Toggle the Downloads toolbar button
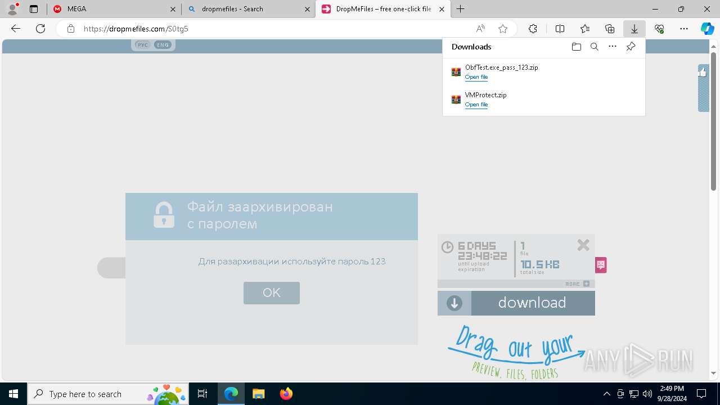720x405 pixels. [x=634, y=29]
